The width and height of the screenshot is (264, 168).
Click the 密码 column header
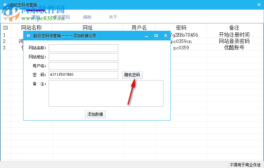pyautogui.click(x=181, y=28)
